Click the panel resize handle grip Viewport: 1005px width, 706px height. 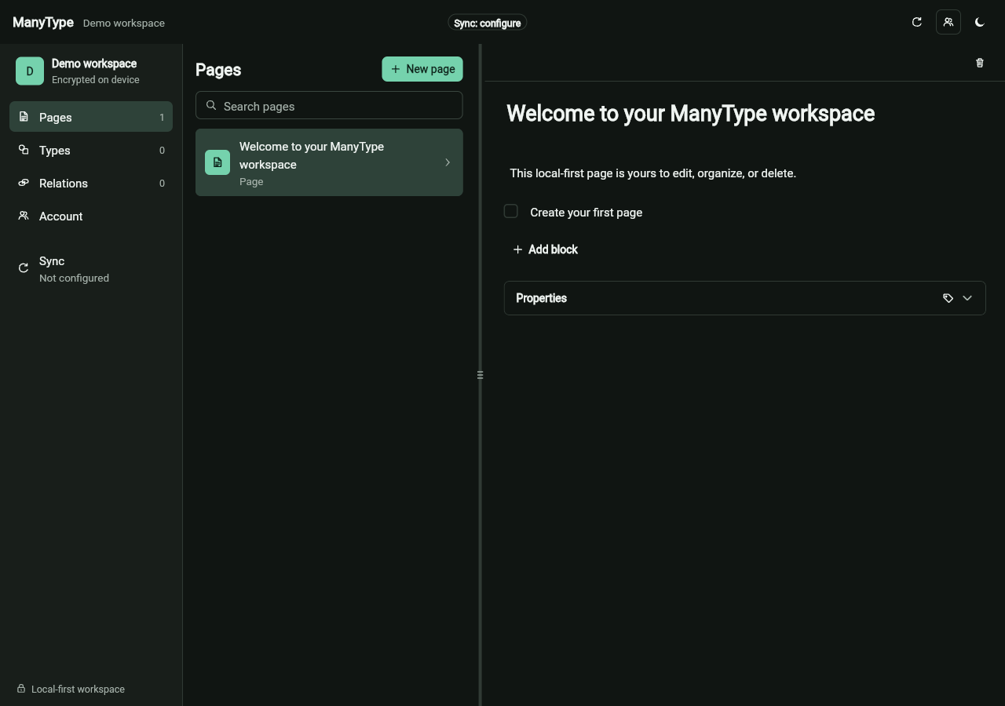tap(480, 375)
